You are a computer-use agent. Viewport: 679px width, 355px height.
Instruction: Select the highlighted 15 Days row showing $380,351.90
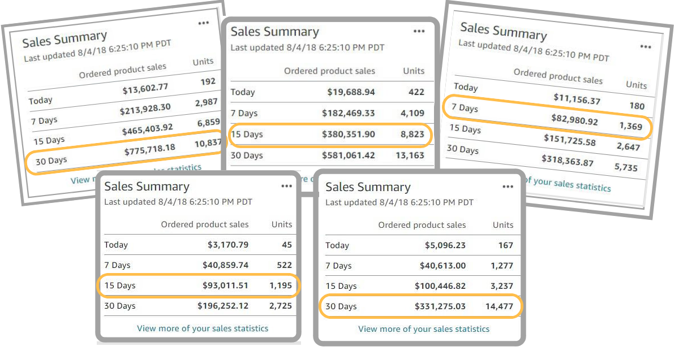(x=330, y=135)
